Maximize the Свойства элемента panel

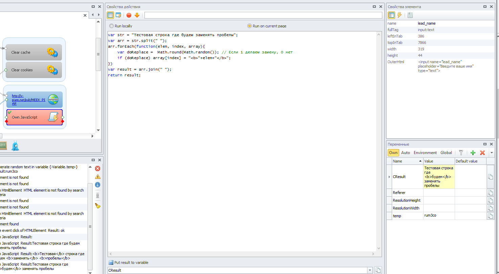point(484,6)
